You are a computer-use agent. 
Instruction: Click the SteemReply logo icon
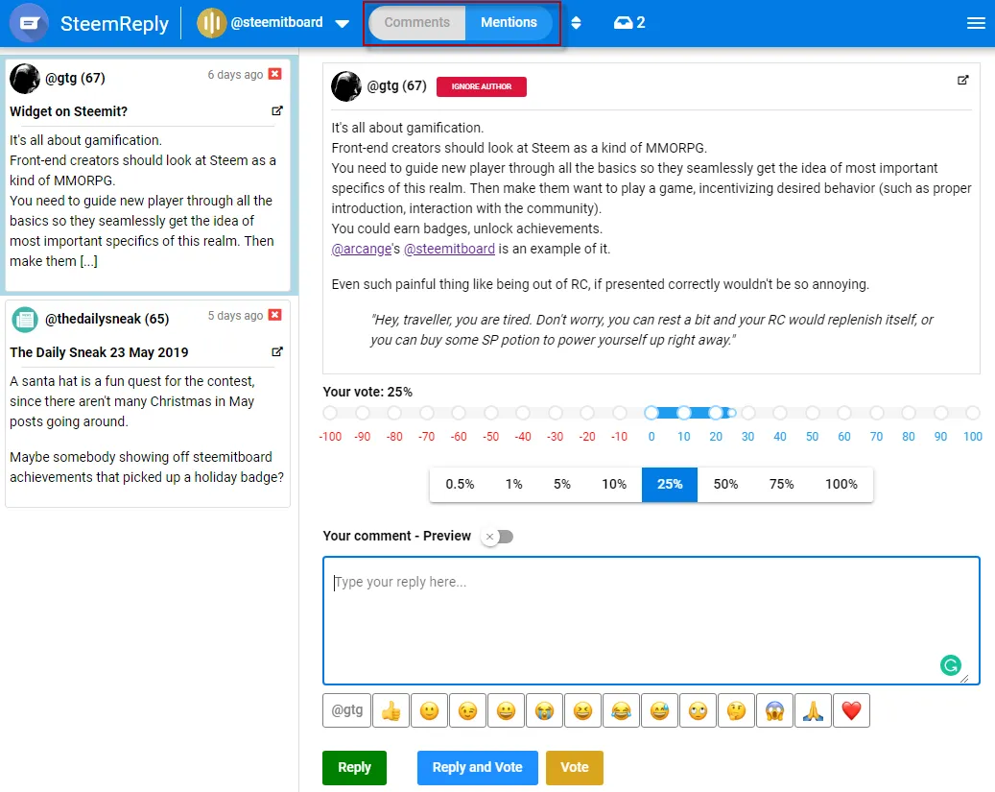point(29,23)
